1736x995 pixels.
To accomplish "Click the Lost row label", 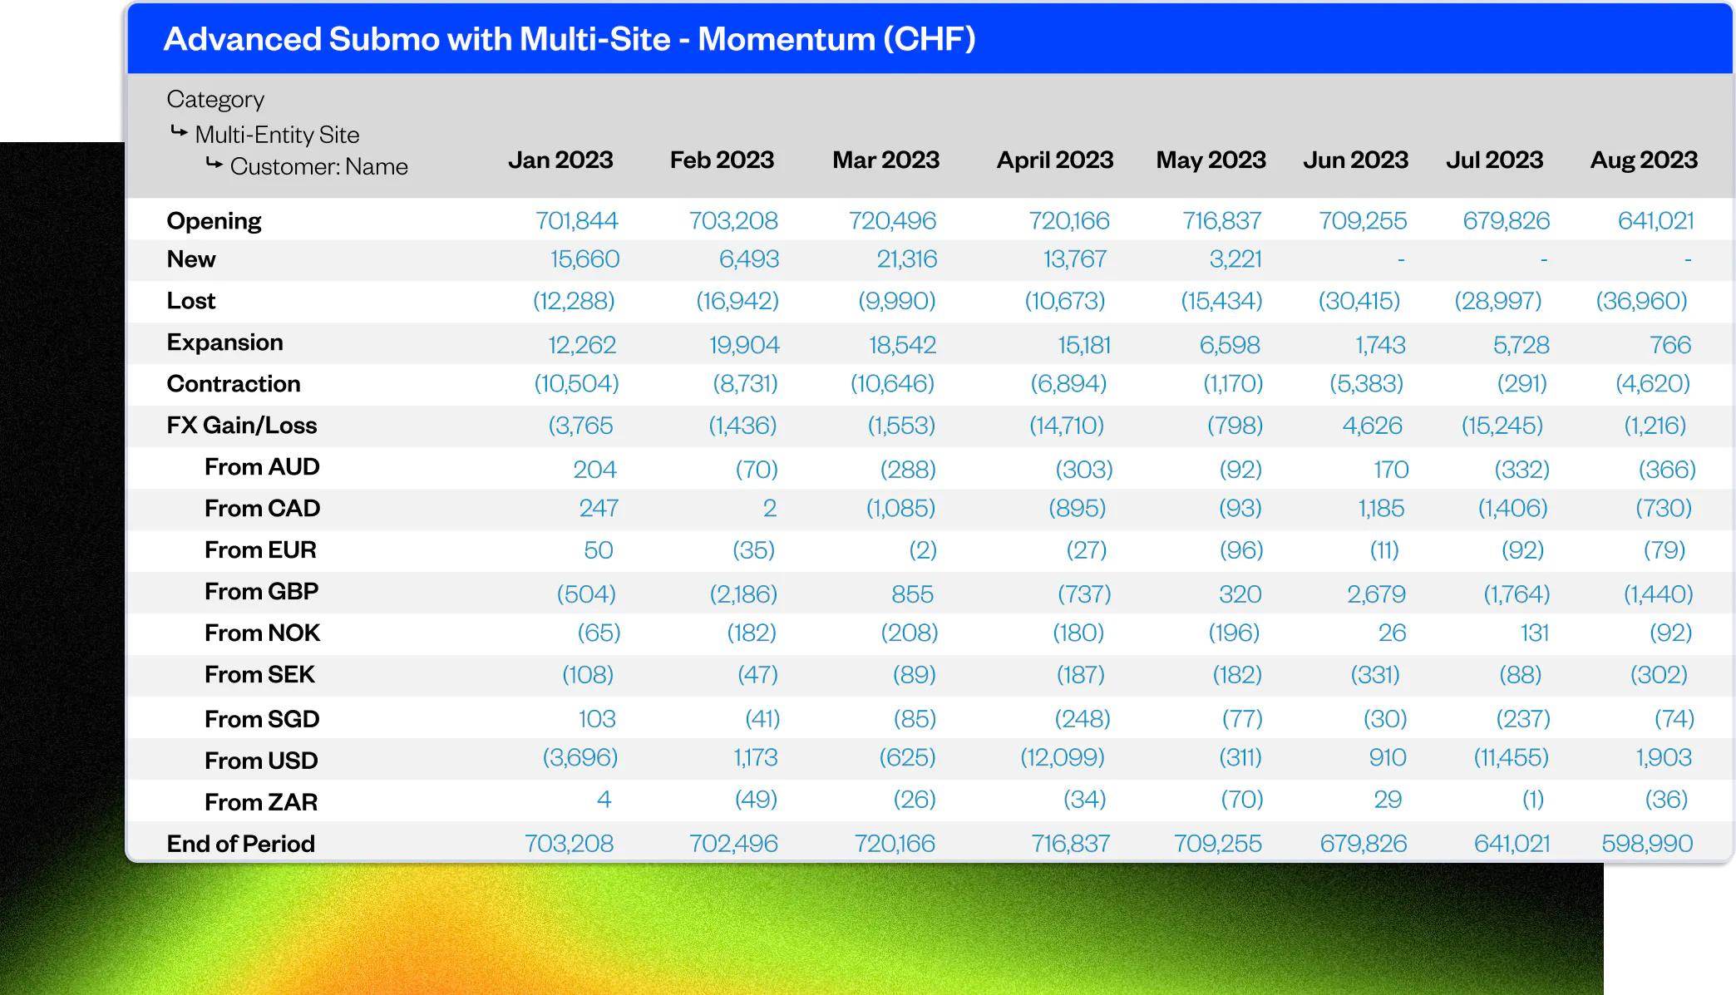I will pos(191,301).
